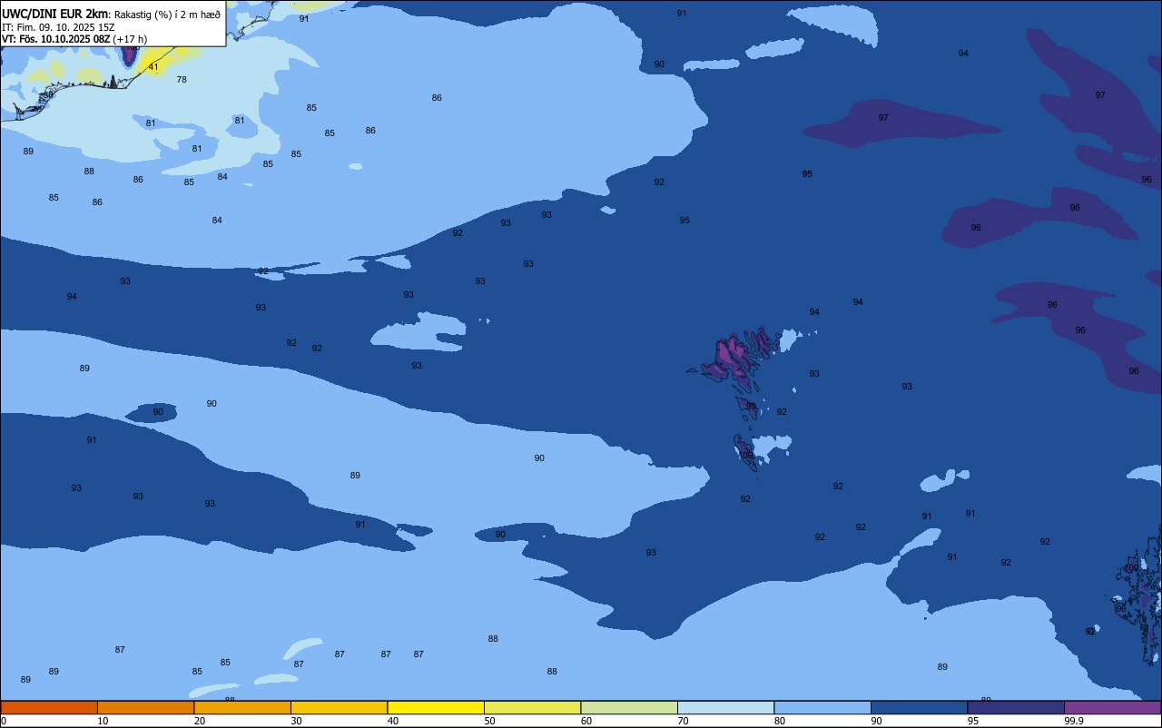Click the 50–60 yellow-green legend swatch
The image size is (1162, 728).
[x=532, y=707]
